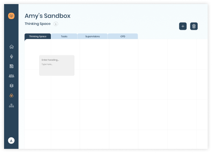The image size is (212, 153).
Task: Select the microphone icon in the sidebar
Action: coord(11,57)
